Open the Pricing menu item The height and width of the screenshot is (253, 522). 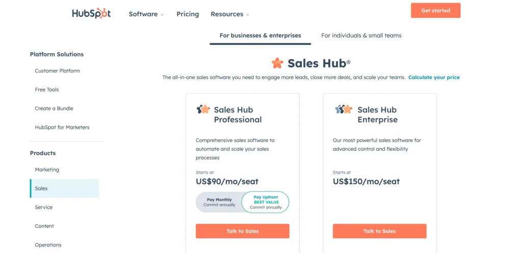coord(188,14)
